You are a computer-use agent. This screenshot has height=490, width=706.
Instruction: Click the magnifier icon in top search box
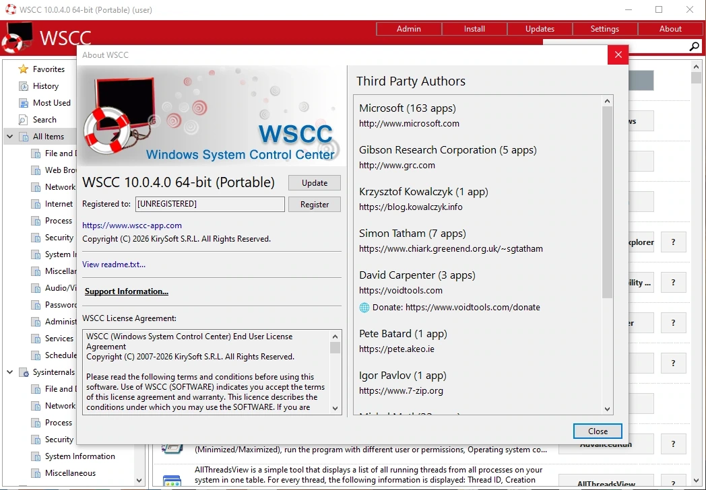pyautogui.click(x=694, y=46)
